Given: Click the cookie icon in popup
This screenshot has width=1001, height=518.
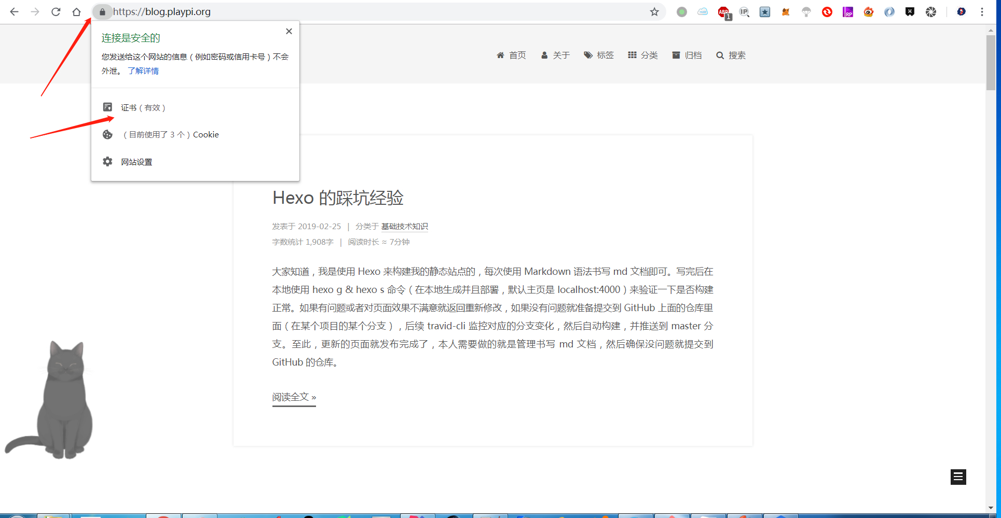Looking at the screenshot, I should point(107,134).
